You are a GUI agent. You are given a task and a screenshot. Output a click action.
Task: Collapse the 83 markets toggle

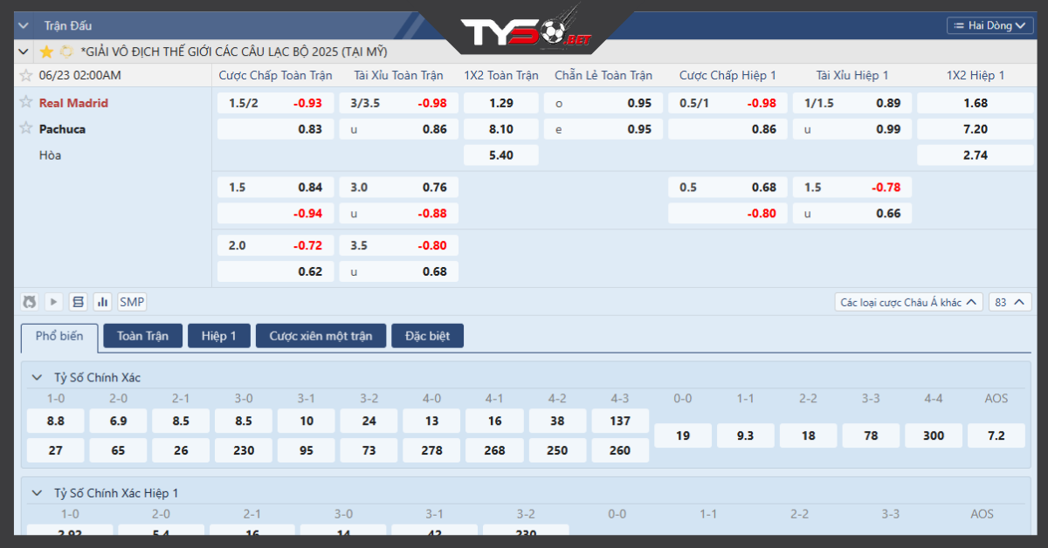pyautogui.click(x=1010, y=302)
